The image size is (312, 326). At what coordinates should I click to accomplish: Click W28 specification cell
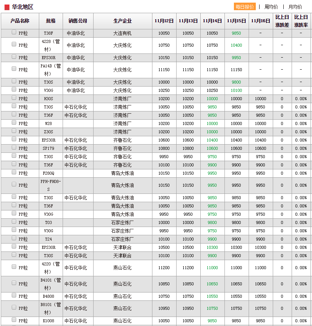51,123
